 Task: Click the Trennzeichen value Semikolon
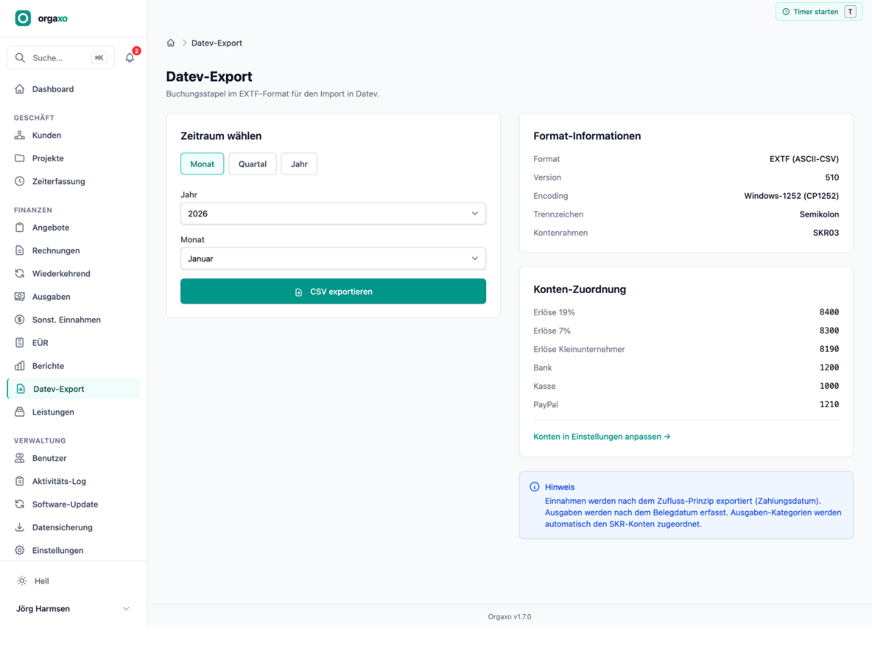(819, 214)
